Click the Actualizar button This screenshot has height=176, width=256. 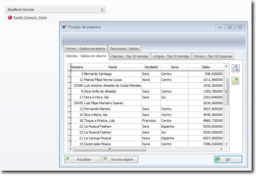(x=82, y=159)
